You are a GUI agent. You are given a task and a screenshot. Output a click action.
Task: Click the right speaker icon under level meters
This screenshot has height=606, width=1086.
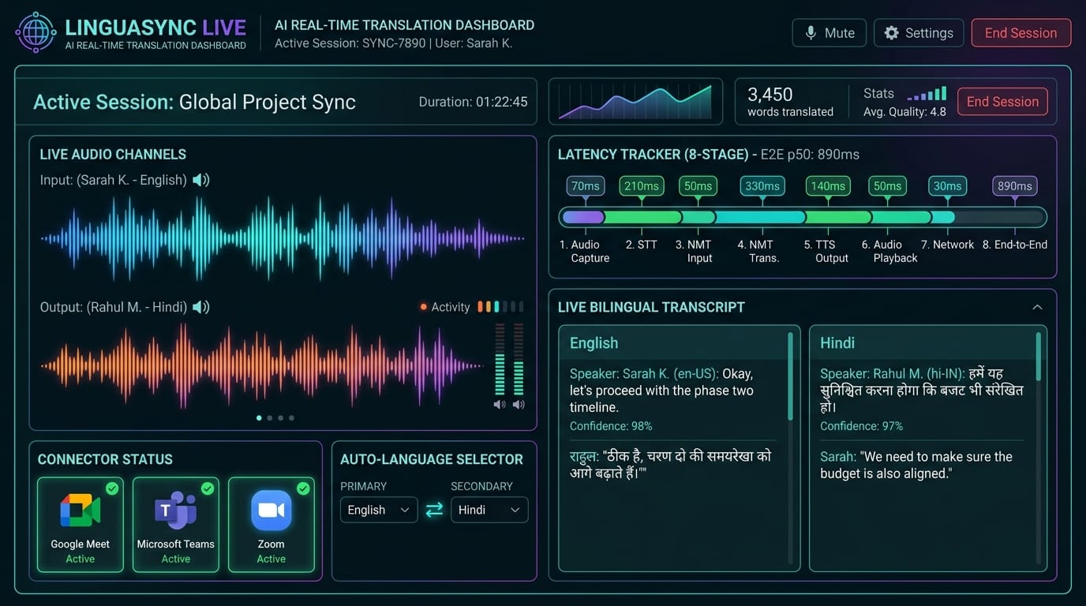pyautogui.click(x=519, y=405)
